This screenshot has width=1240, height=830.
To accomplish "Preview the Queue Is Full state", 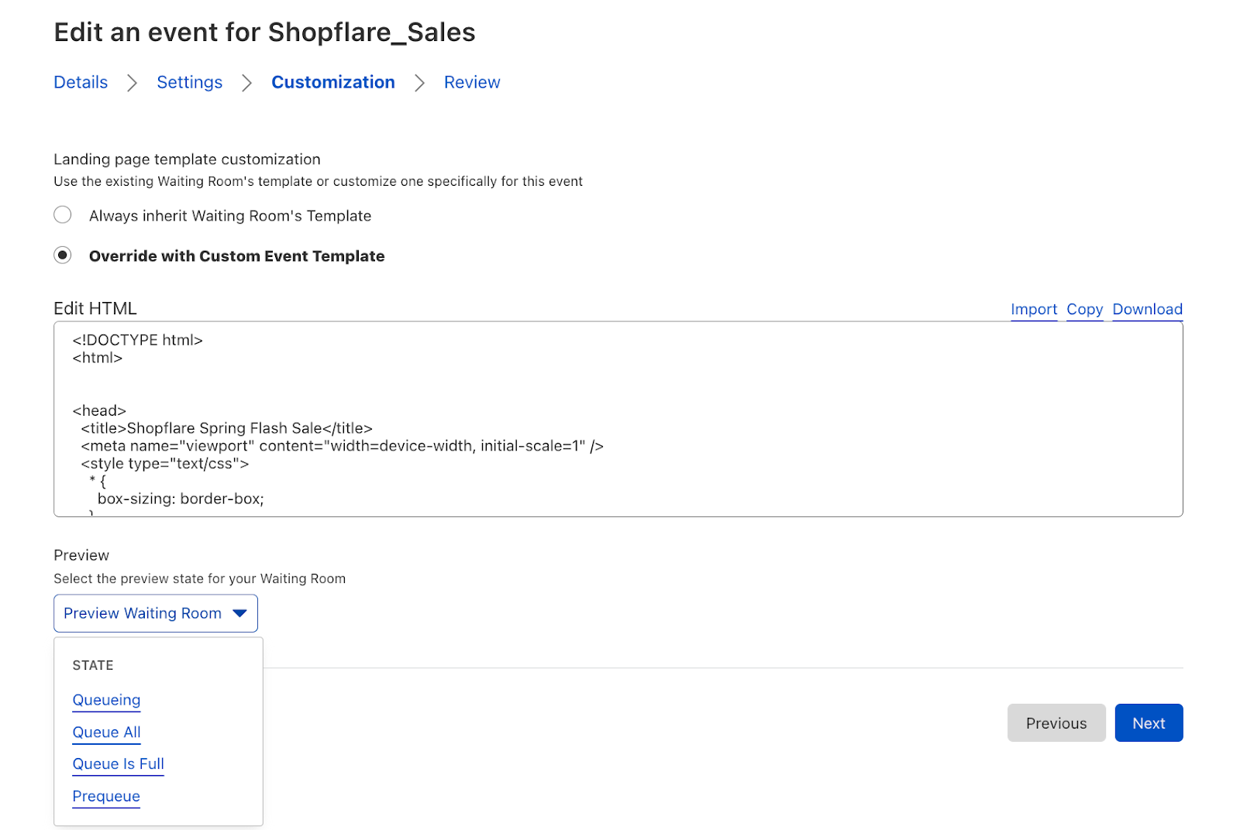I will click(x=118, y=764).
